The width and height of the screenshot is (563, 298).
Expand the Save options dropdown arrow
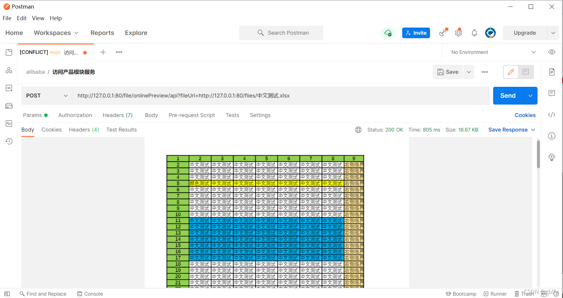[469, 72]
